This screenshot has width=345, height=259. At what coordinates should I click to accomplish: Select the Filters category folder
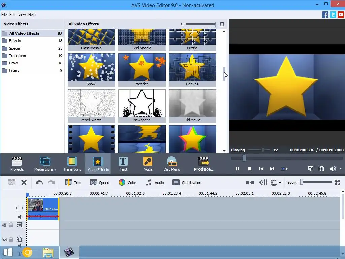point(32,70)
